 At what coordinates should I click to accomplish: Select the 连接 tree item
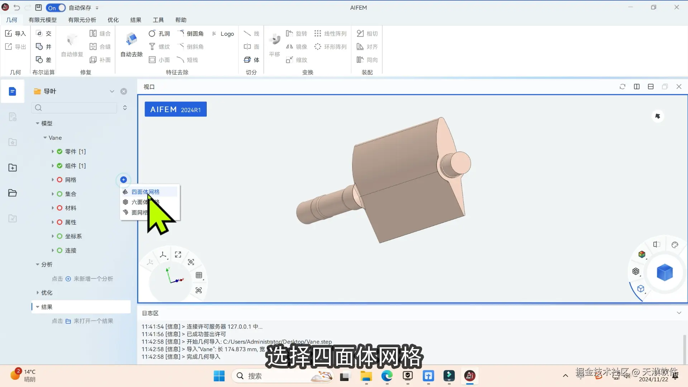[x=71, y=250]
